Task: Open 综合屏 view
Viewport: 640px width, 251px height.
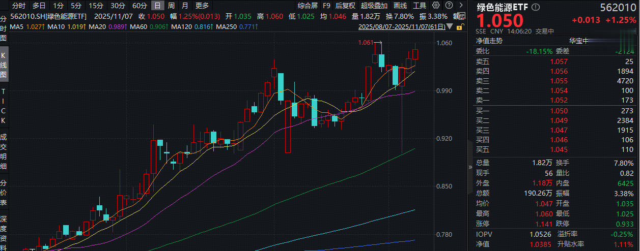Action: [x=309, y=6]
